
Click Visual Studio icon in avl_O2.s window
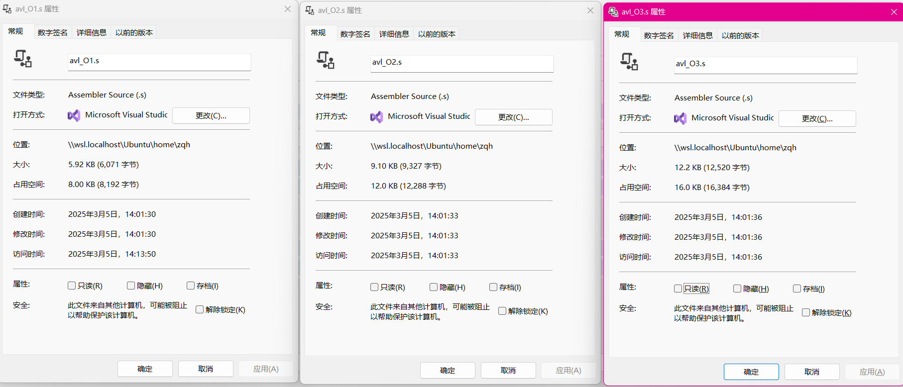point(376,117)
